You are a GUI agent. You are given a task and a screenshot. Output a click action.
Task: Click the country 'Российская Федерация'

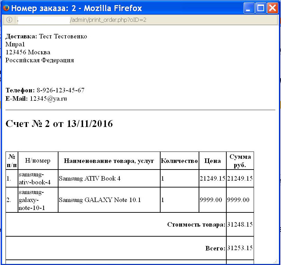(x=39, y=60)
